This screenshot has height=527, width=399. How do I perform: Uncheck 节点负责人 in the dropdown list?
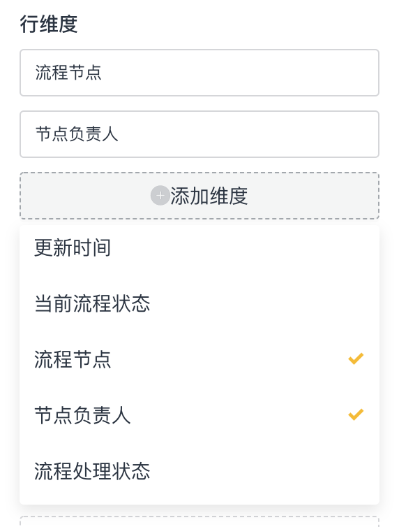pos(200,414)
